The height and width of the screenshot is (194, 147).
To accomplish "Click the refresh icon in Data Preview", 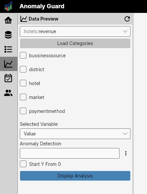I will (x=127, y=19).
